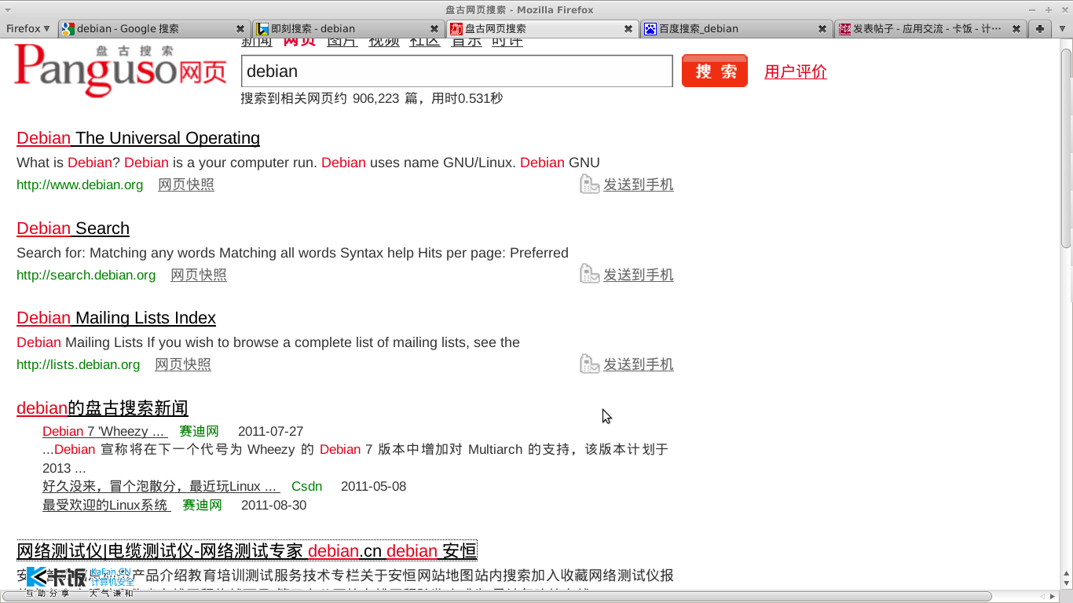
Task: Close the 发表帖子 tab
Action: pos(1016,28)
